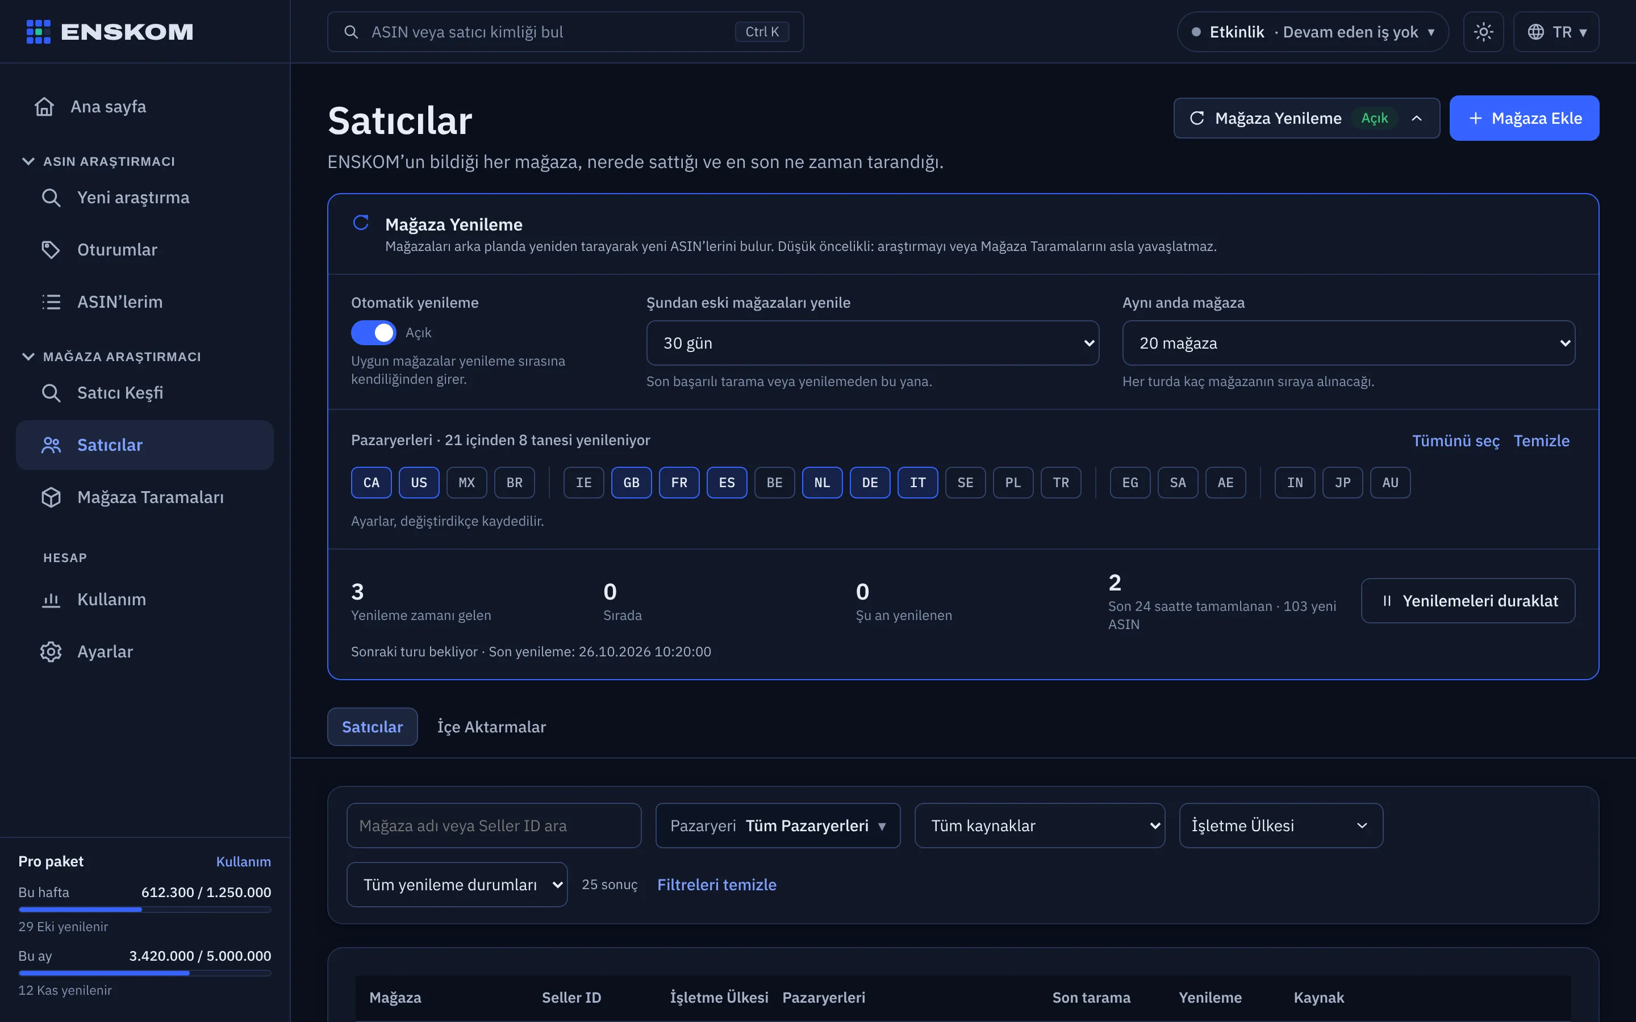Open the 30 gün refresh age dropdown

873,343
